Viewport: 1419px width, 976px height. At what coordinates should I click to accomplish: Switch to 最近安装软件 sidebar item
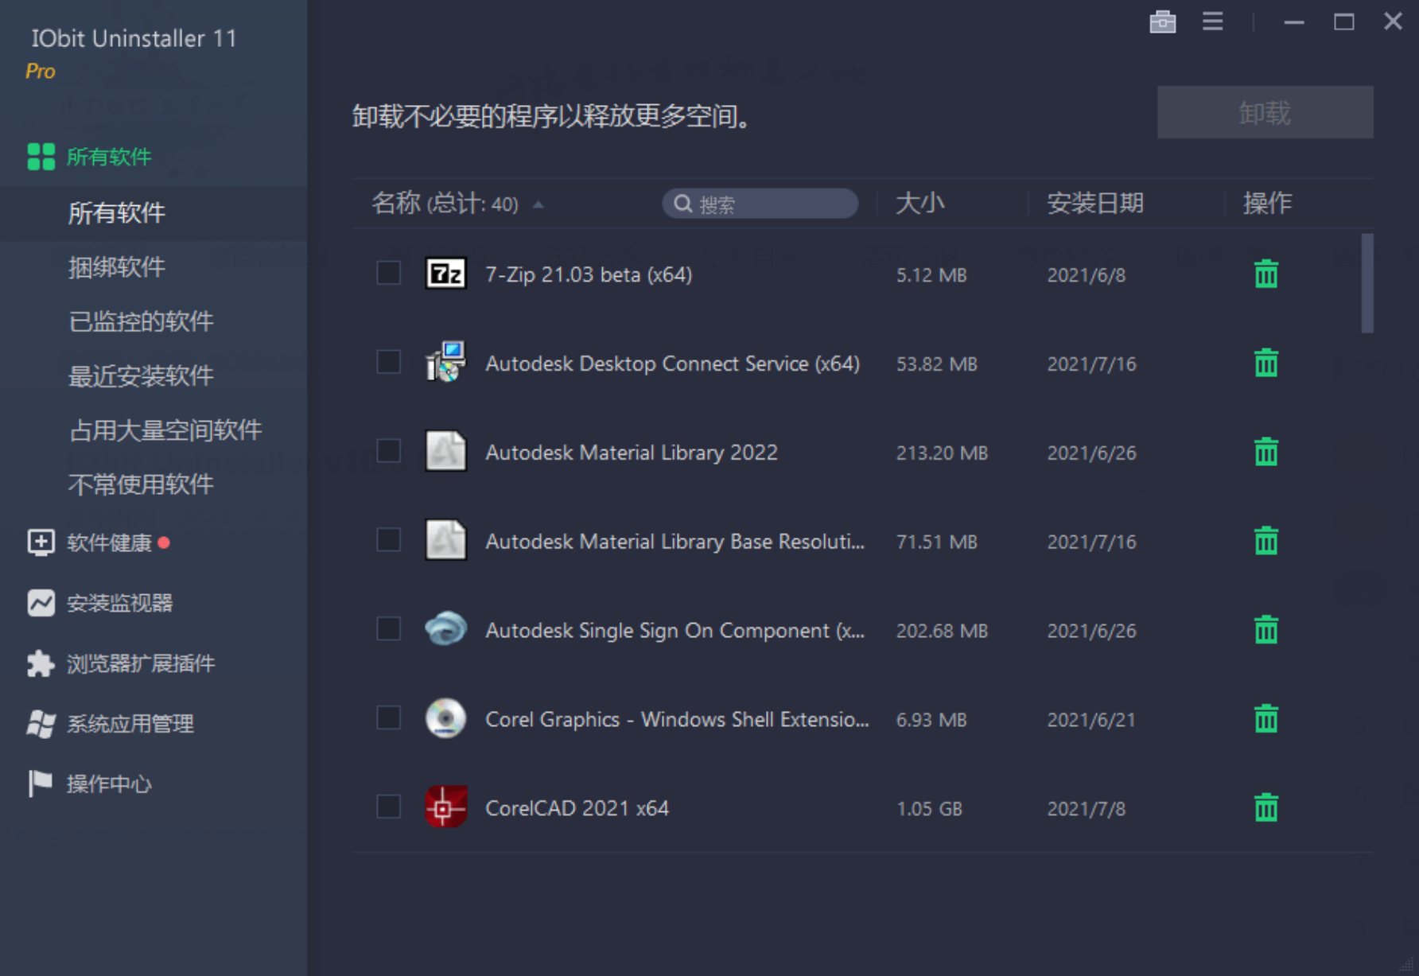tap(141, 375)
